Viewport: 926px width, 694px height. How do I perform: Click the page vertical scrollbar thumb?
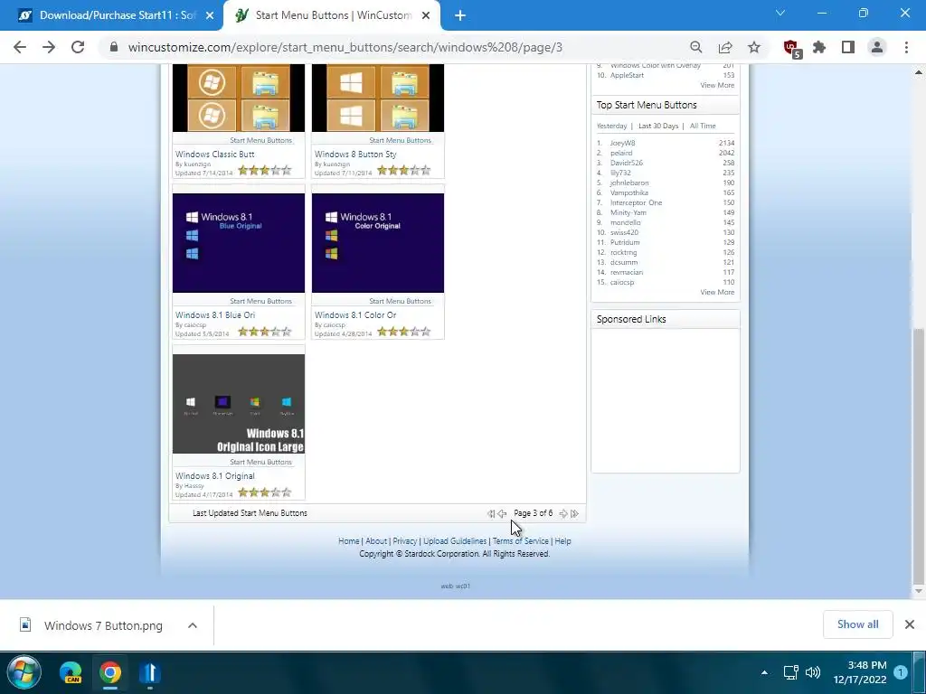point(919,455)
